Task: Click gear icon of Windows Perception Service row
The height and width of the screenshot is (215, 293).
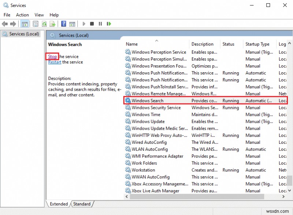Action: point(128,52)
